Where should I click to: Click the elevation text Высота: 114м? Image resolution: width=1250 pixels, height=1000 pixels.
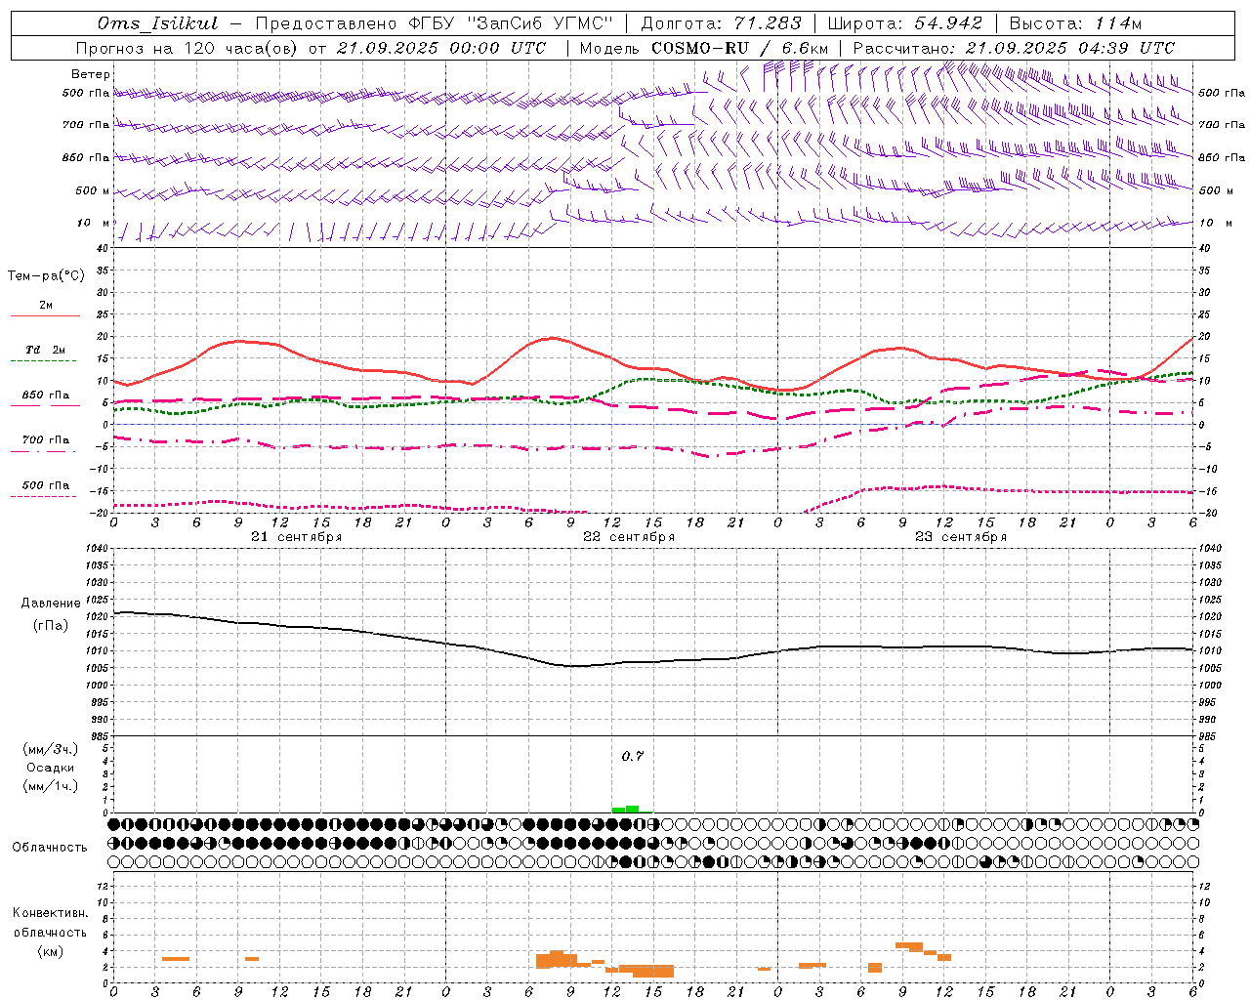pyautogui.click(x=1075, y=23)
